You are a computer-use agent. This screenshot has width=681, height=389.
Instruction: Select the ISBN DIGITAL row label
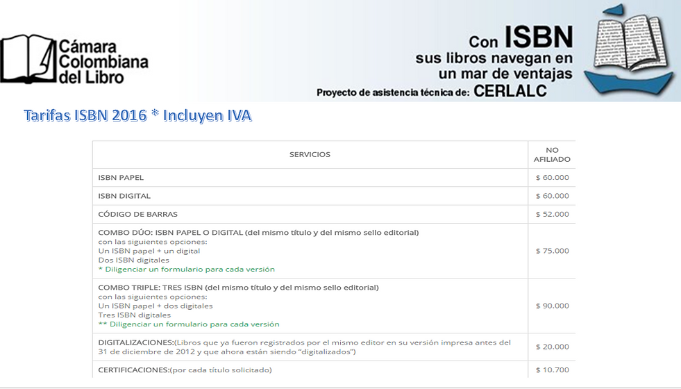pos(124,196)
